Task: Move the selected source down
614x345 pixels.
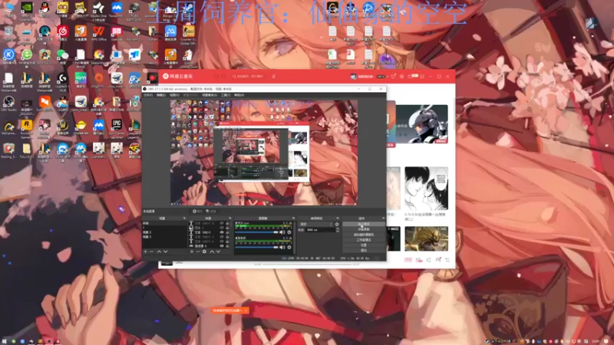Action: 218,251
